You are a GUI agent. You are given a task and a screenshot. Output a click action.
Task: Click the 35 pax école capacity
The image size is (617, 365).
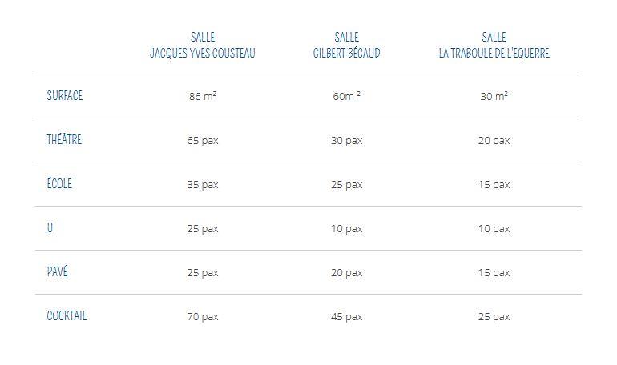[203, 185]
